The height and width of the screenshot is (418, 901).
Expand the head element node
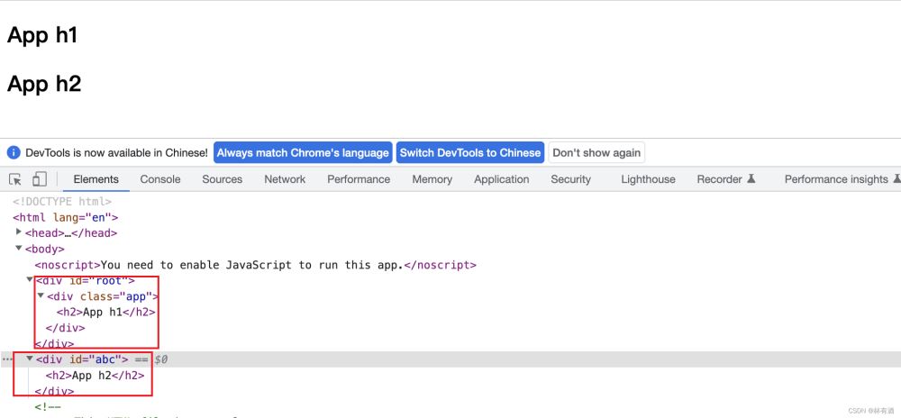19,232
